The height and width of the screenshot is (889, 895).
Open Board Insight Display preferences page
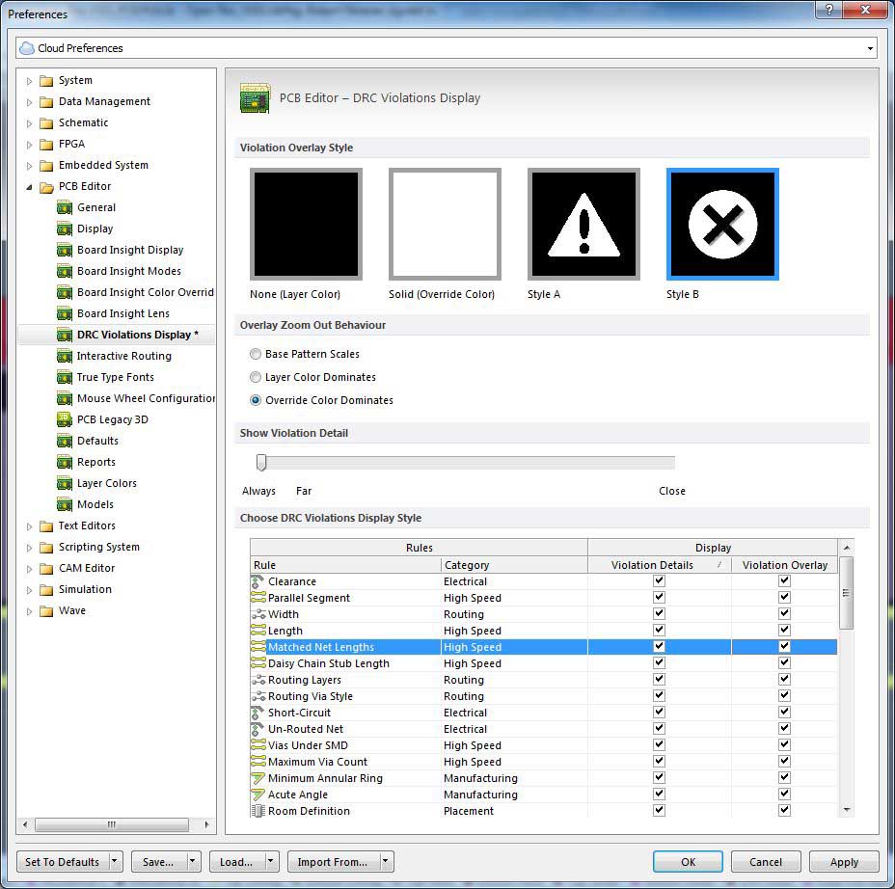click(x=130, y=250)
